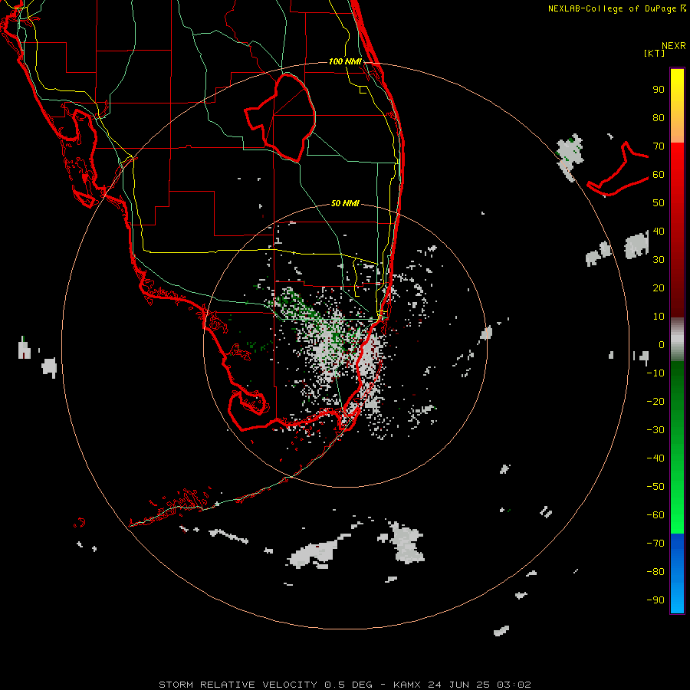Click the -90 legend value
The width and height of the screenshot is (690, 690).
(655, 600)
